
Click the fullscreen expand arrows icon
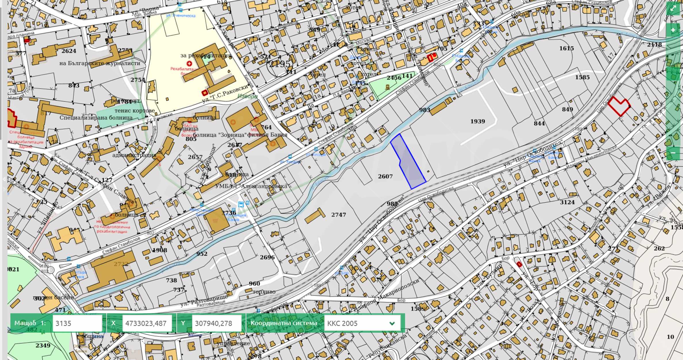(x=673, y=9)
